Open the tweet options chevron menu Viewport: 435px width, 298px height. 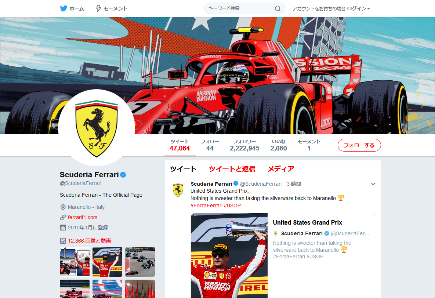click(x=373, y=184)
